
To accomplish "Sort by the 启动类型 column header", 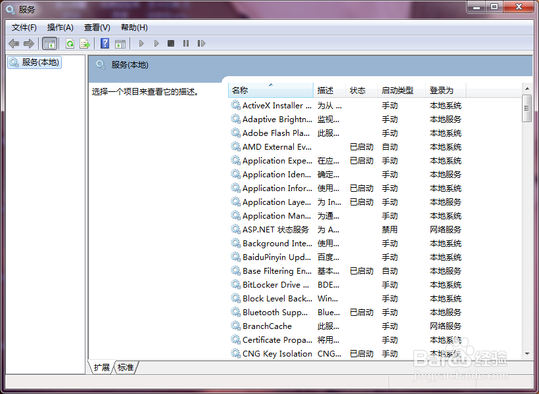I will click(x=401, y=91).
